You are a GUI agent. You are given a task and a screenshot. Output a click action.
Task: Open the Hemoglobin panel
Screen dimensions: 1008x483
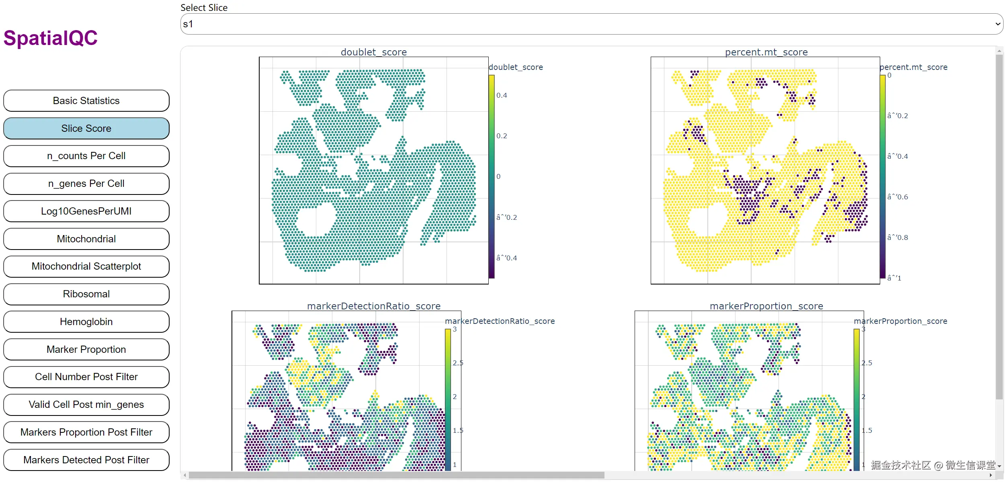click(x=86, y=322)
